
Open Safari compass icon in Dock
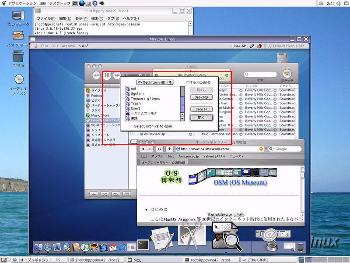click(48, 247)
